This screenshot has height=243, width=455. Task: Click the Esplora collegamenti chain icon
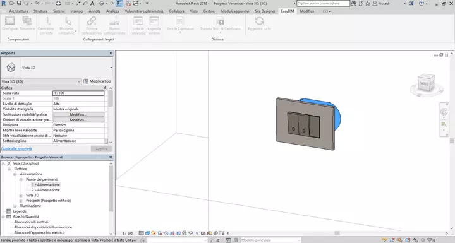click(92, 21)
